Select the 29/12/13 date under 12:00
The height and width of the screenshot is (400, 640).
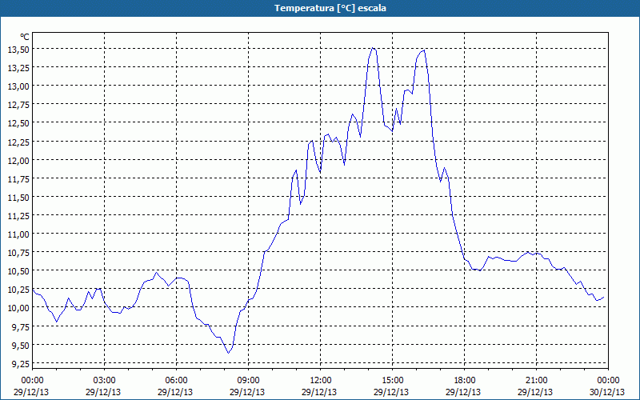319,392
